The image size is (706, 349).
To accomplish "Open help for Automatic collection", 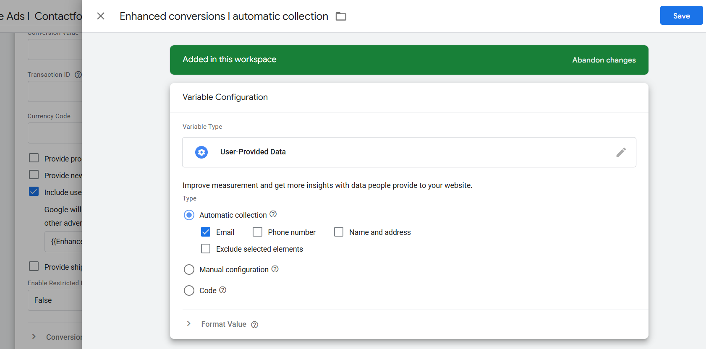I will point(273,214).
